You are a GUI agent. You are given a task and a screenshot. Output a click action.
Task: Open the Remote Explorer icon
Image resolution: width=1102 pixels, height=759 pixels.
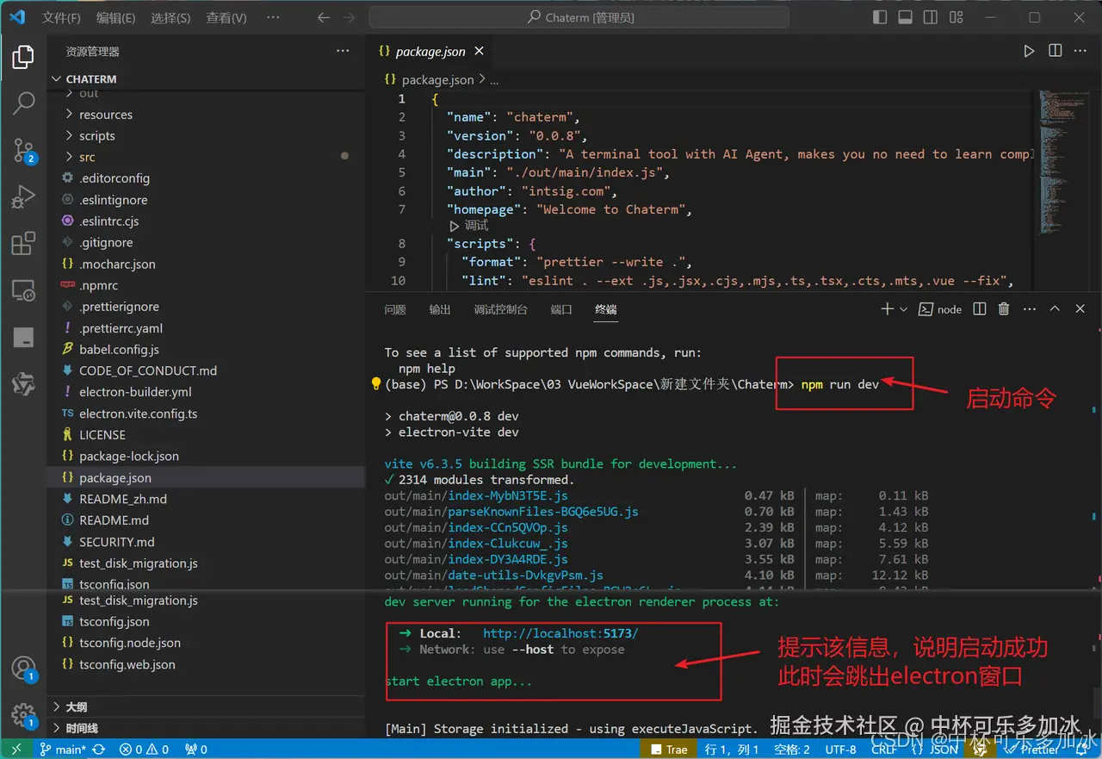(23, 290)
